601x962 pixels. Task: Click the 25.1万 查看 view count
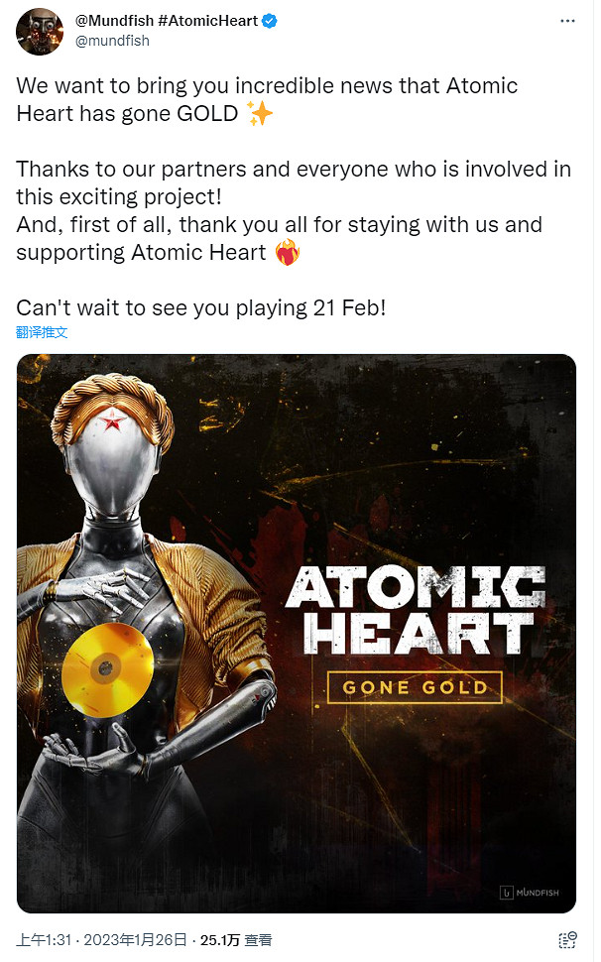coord(236,940)
